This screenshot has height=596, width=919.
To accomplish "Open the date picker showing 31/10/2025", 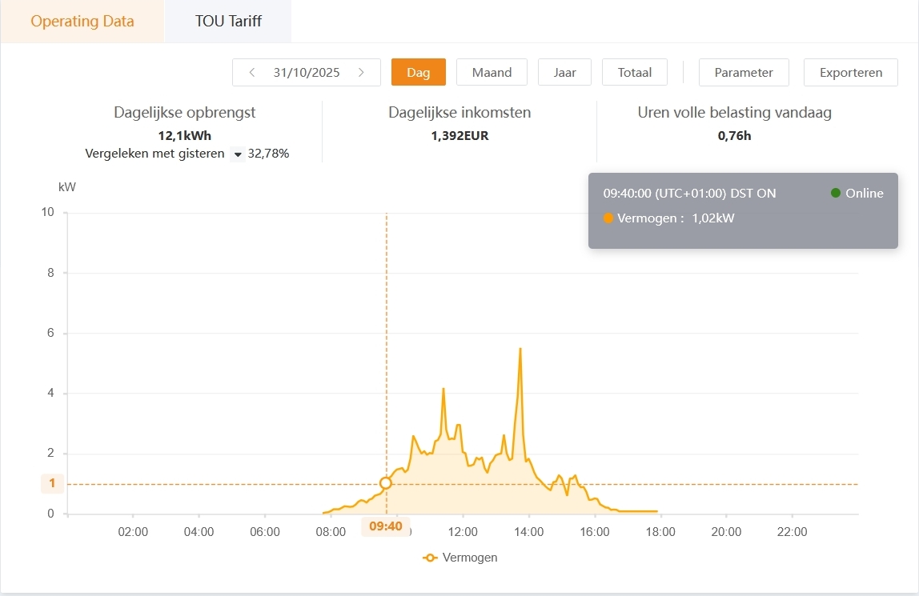I will [x=307, y=73].
